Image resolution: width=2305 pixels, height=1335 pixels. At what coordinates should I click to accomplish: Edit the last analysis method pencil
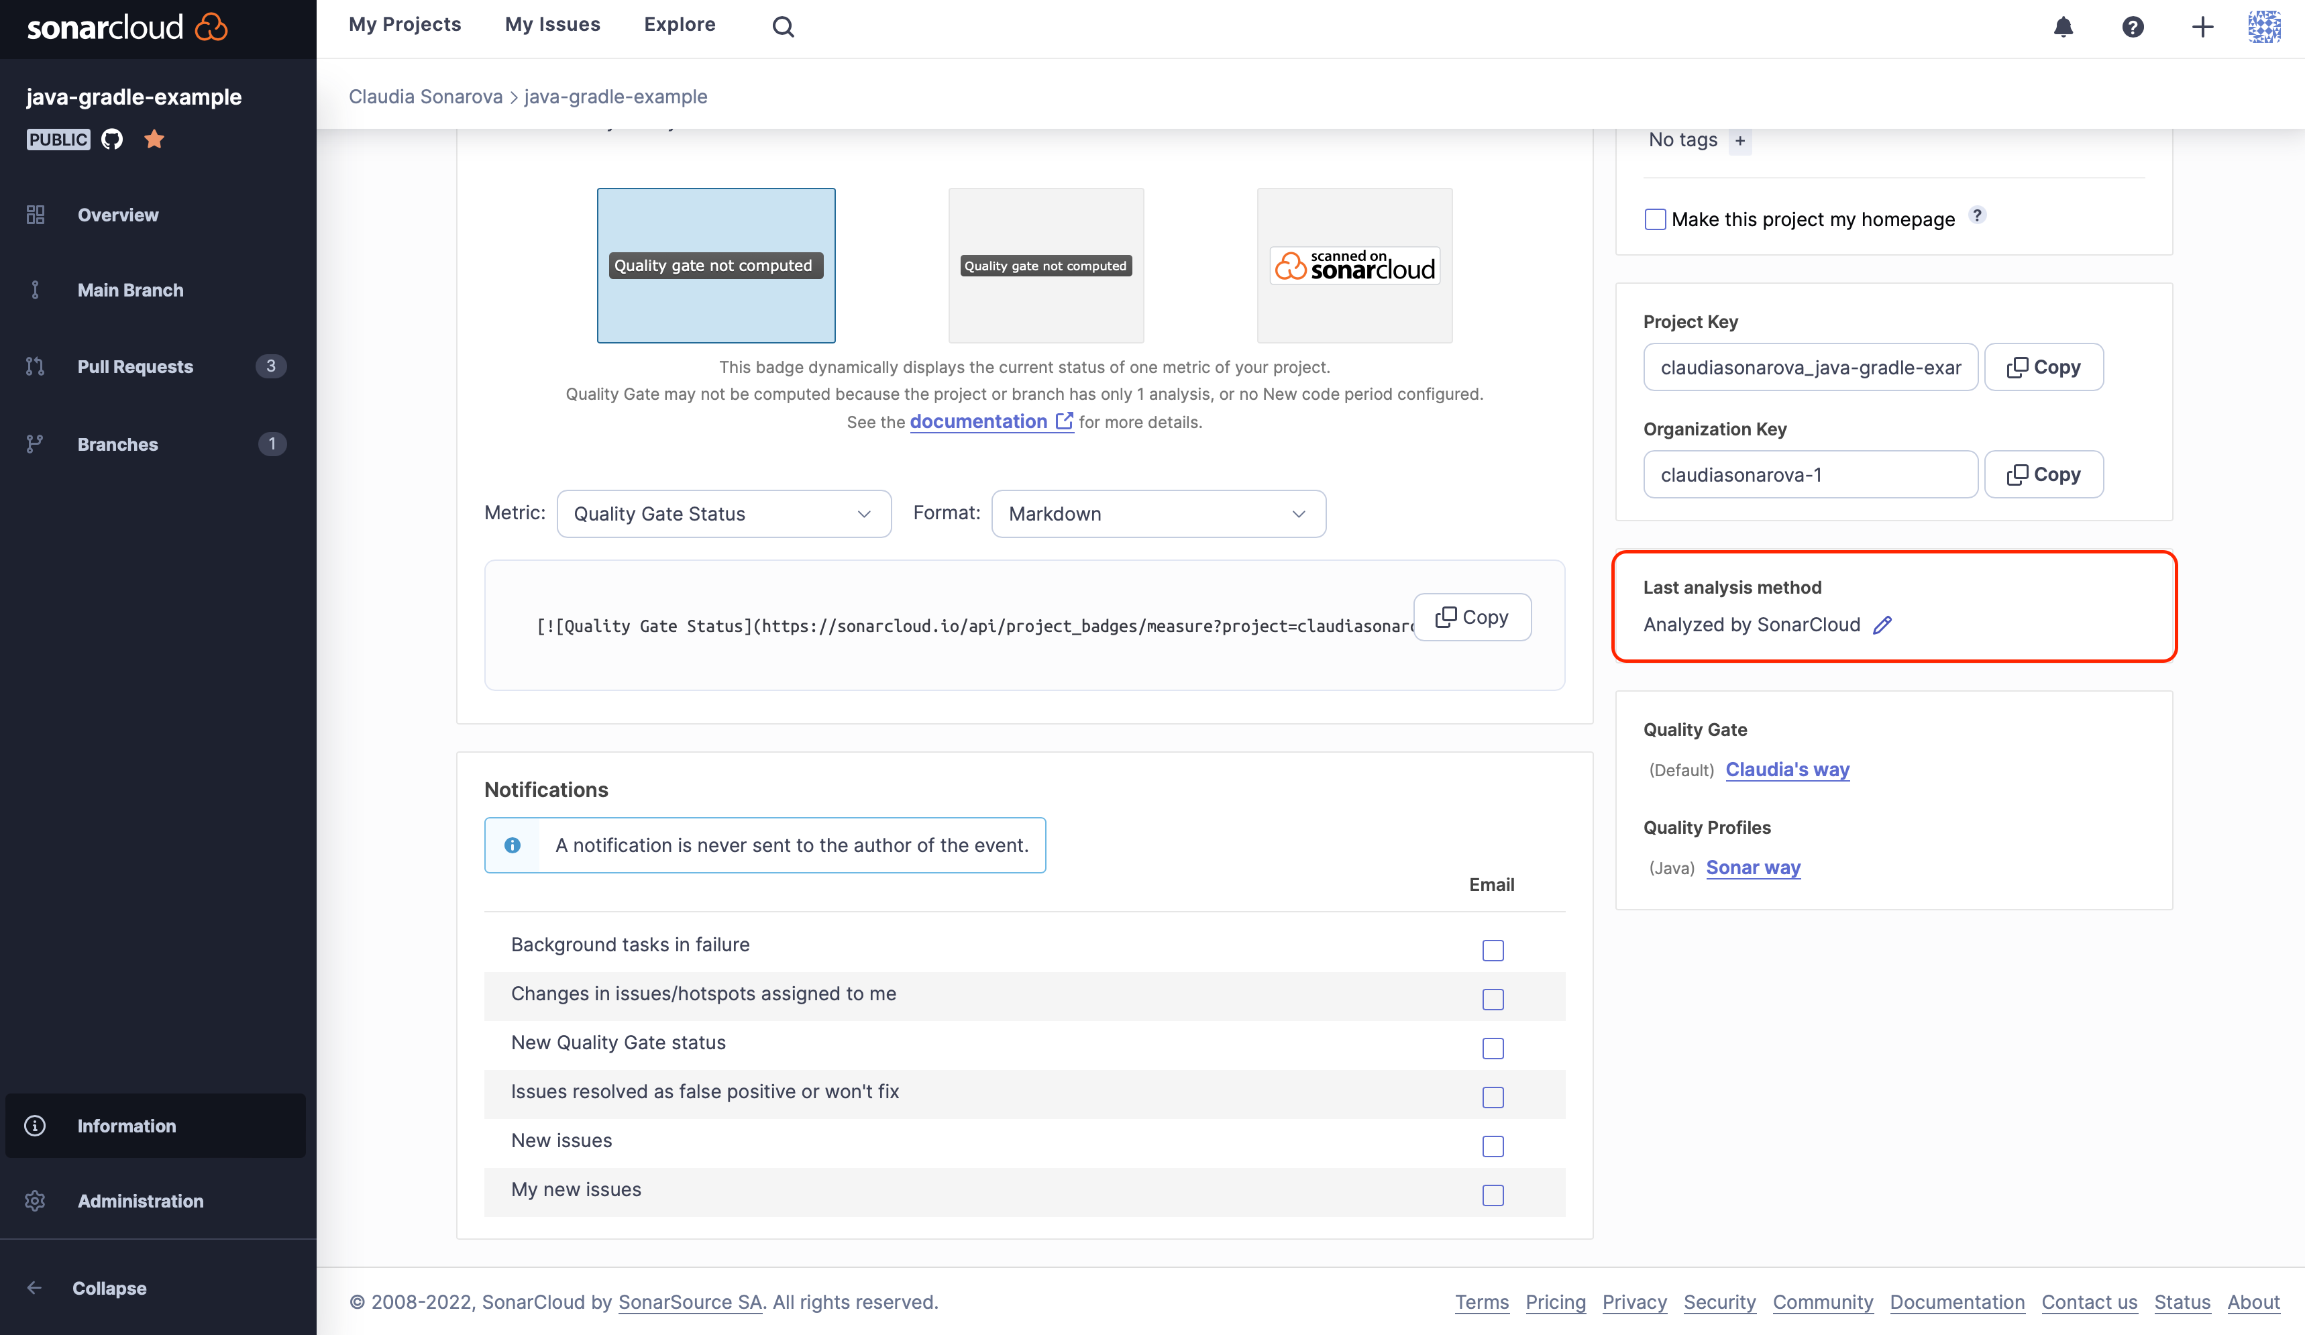[1882, 625]
